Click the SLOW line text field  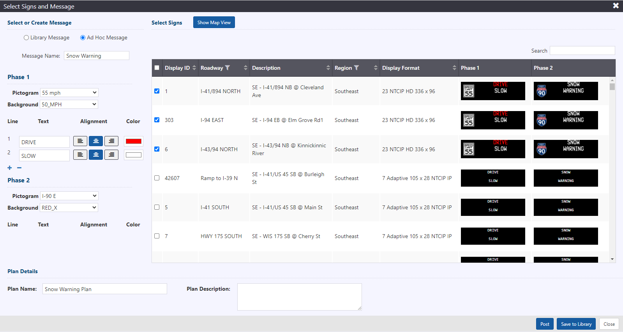(x=44, y=155)
